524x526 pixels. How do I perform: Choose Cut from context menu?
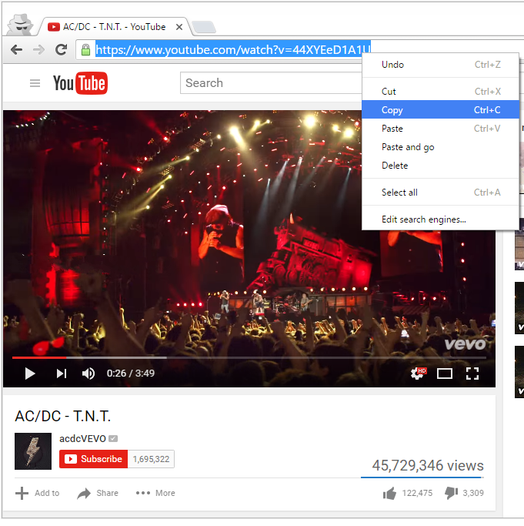click(x=441, y=91)
